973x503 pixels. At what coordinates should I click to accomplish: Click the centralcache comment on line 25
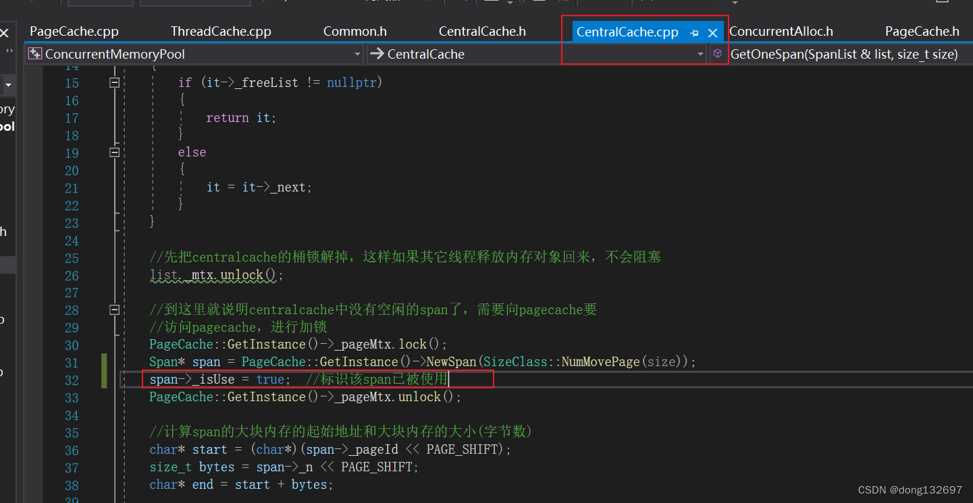(x=405, y=258)
